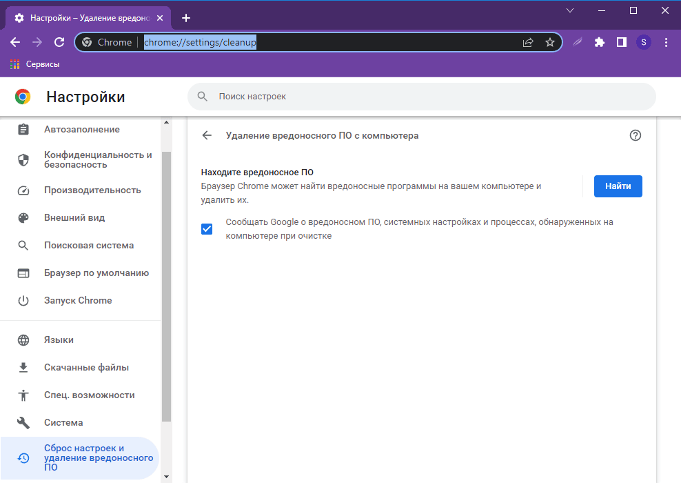Click the sidebar scroll down arrow
This screenshot has width=681, height=483.
point(165,476)
